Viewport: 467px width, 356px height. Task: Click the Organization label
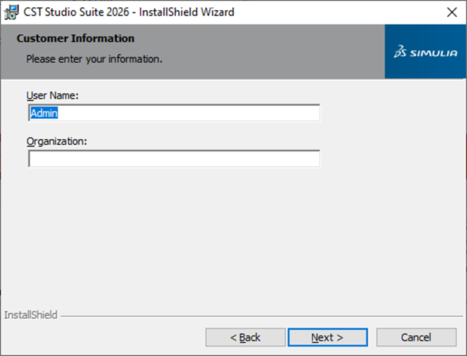click(57, 141)
